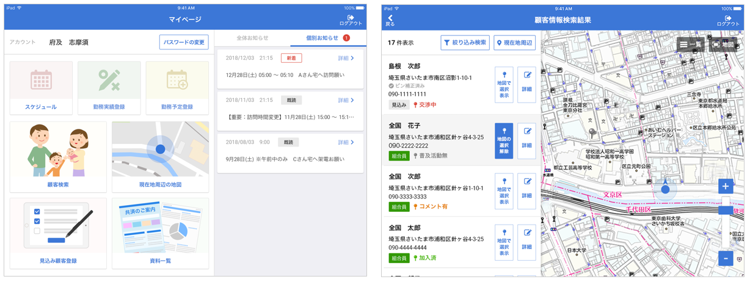
Task: Go back with the 戻る arrow
Action: point(390,21)
